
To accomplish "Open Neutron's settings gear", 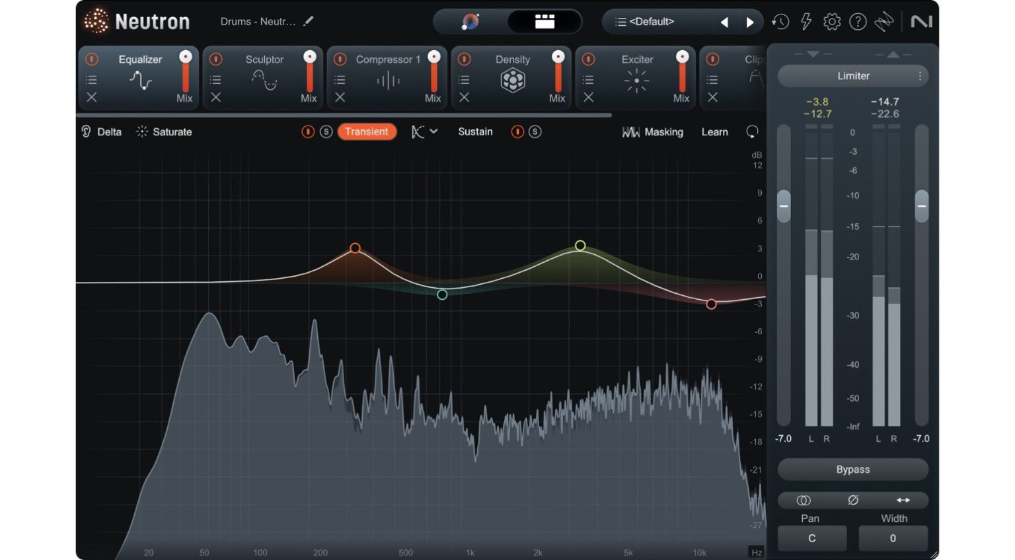I will [x=831, y=21].
